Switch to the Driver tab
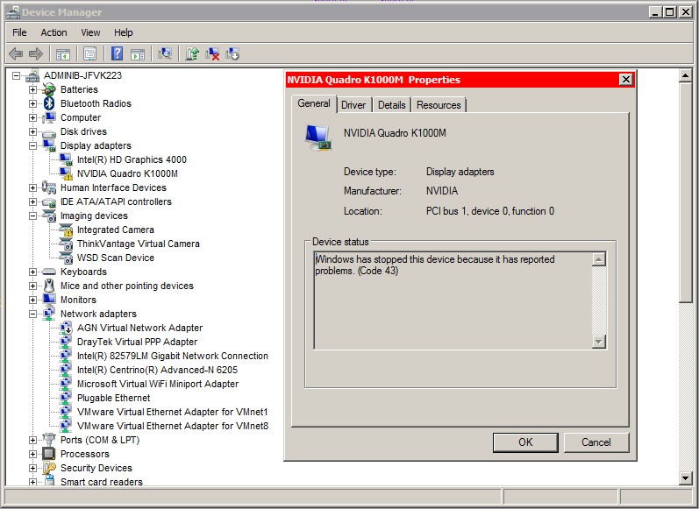Viewport: 699px width, 509px height. coord(353,105)
